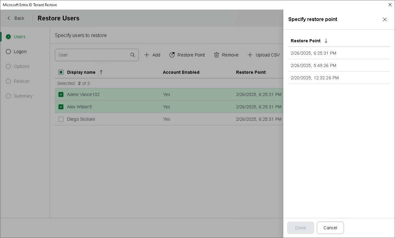Close the Specify restore point panel
The image size is (395, 238).
384,19
